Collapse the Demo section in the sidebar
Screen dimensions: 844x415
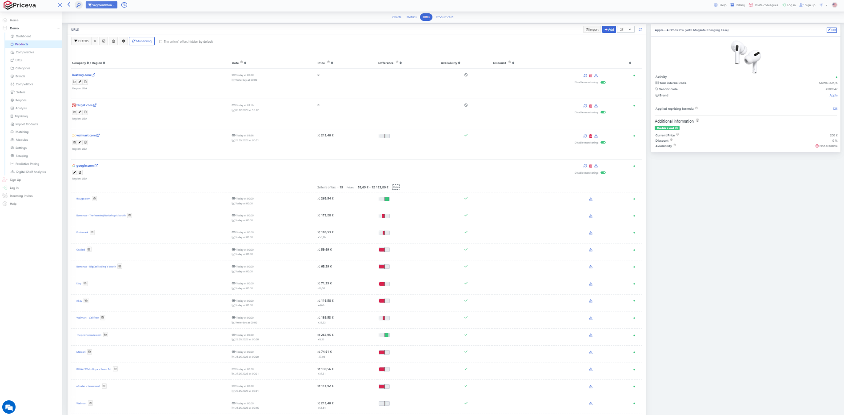pos(58,28)
